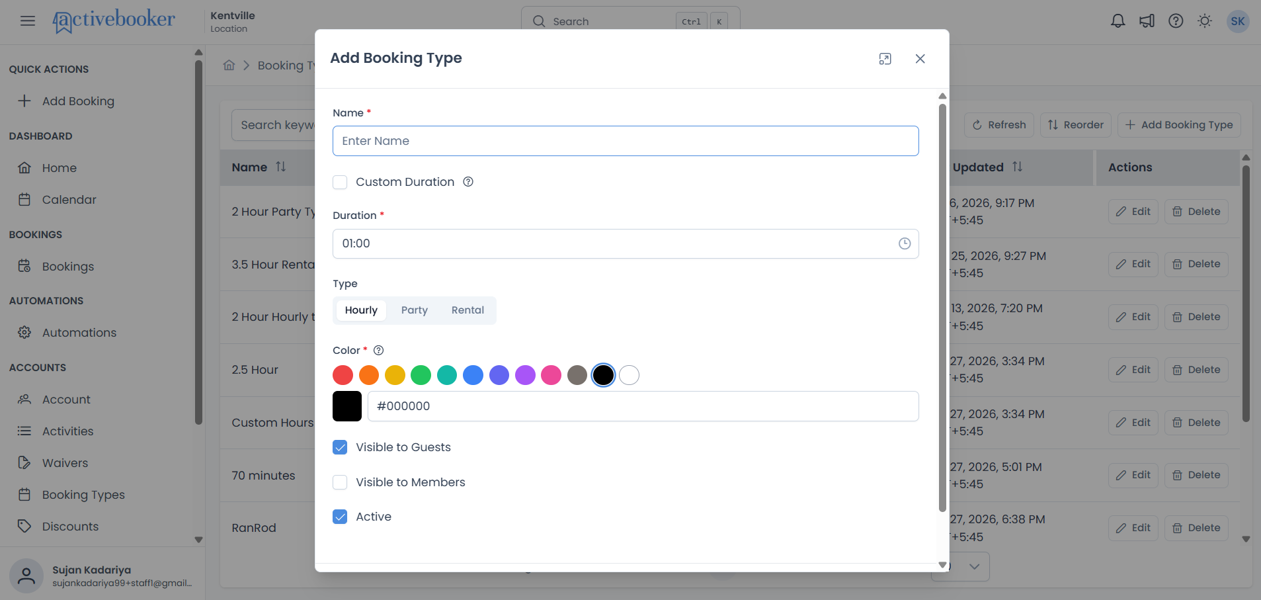Check Visible to Members checkbox
The height and width of the screenshot is (600, 1261).
pyautogui.click(x=340, y=482)
